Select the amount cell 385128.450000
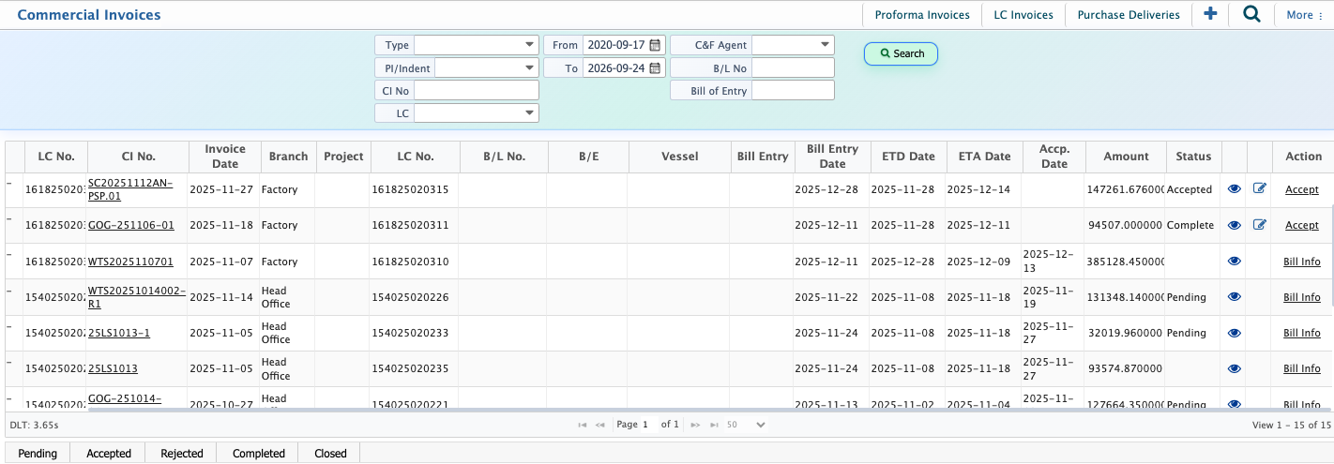This screenshot has width=1334, height=464. [x=1126, y=262]
